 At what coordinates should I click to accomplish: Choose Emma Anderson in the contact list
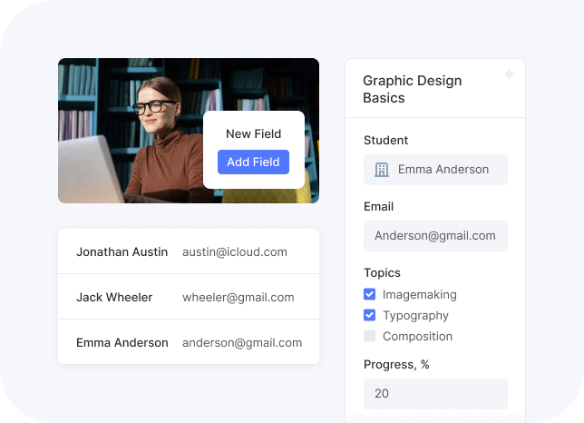[122, 342]
